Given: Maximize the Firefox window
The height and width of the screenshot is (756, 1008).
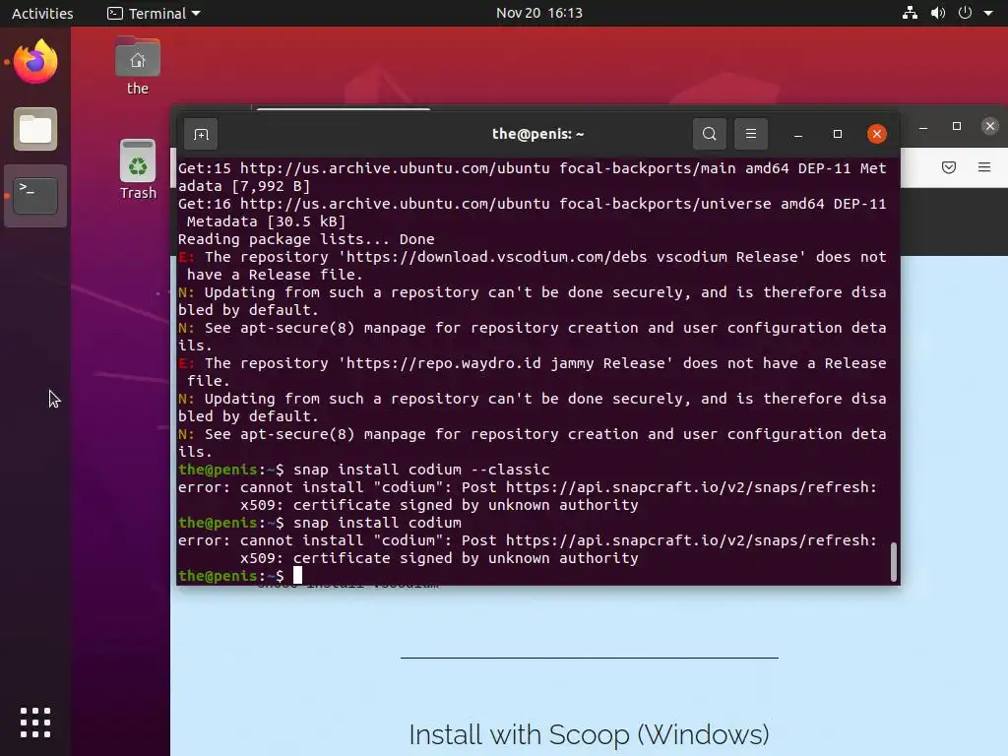Looking at the screenshot, I should [x=957, y=127].
